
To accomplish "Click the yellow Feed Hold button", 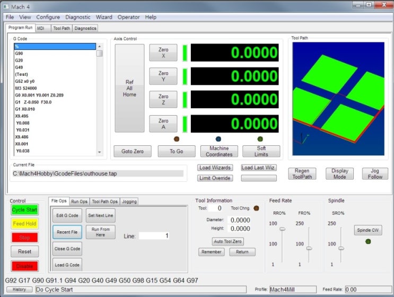I will click(x=24, y=224).
